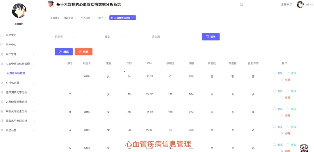The image size is (314, 152).
Task: Click the 这是系统 text in header
Action: pyautogui.click(x=286, y=4)
